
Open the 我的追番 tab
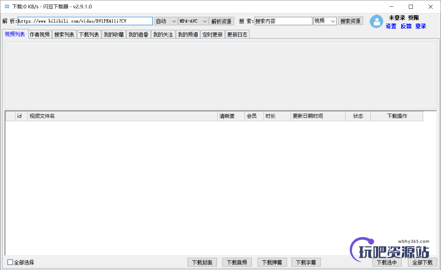click(x=138, y=35)
